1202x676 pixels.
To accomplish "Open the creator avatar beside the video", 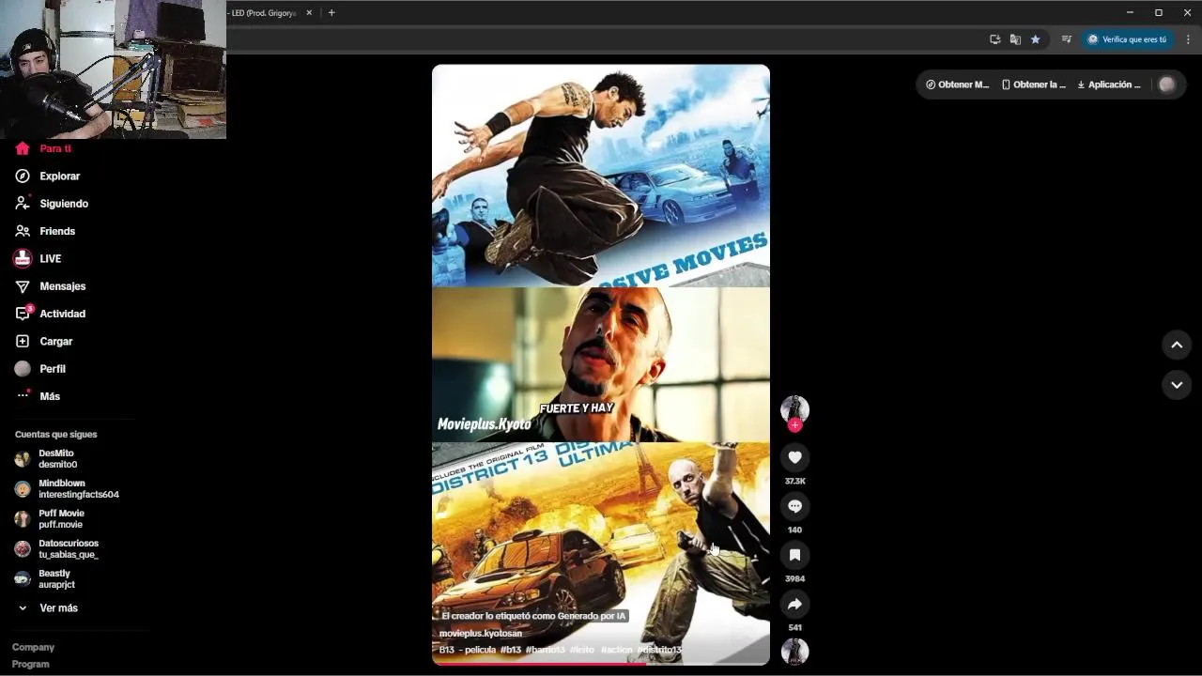I will point(794,408).
